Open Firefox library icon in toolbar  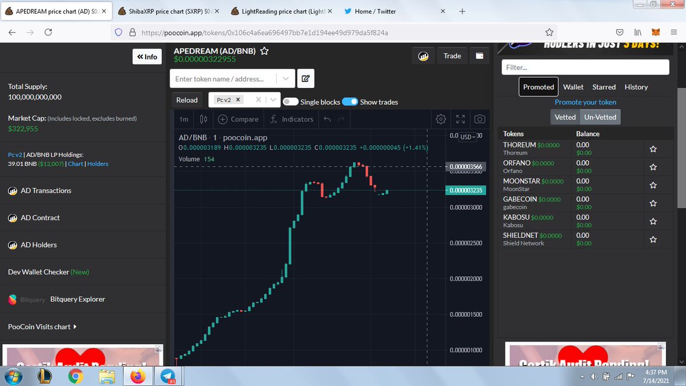click(637, 33)
